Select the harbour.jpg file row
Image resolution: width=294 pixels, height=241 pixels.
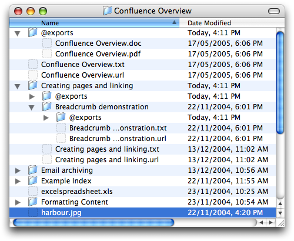(142, 213)
